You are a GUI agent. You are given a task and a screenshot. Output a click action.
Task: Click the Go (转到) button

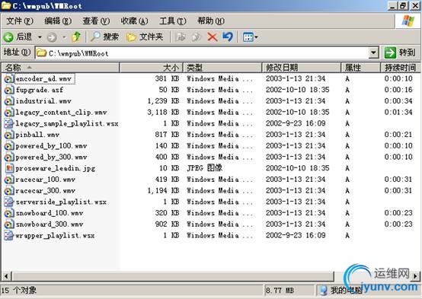tap(401, 52)
